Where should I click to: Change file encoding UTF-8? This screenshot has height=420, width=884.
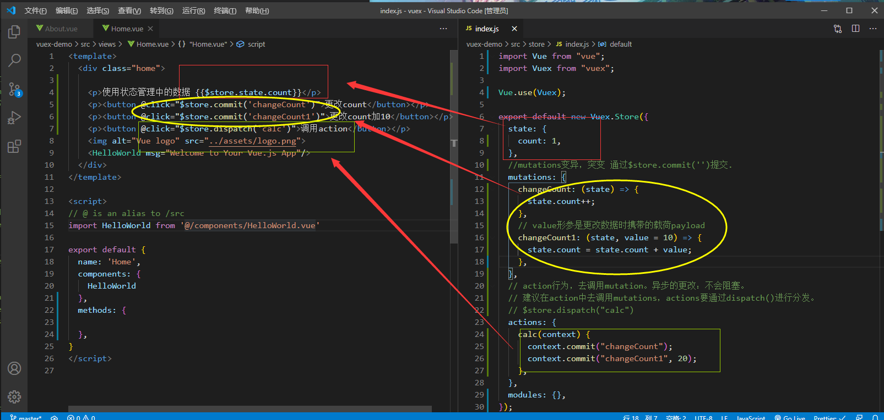(x=703, y=418)
